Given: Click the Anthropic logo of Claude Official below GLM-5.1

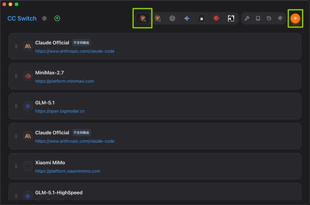Looking at the screenshot, I should tap(28, 136).
